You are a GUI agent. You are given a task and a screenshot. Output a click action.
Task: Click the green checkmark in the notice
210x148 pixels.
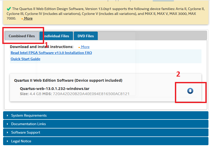tap(9, 9)
